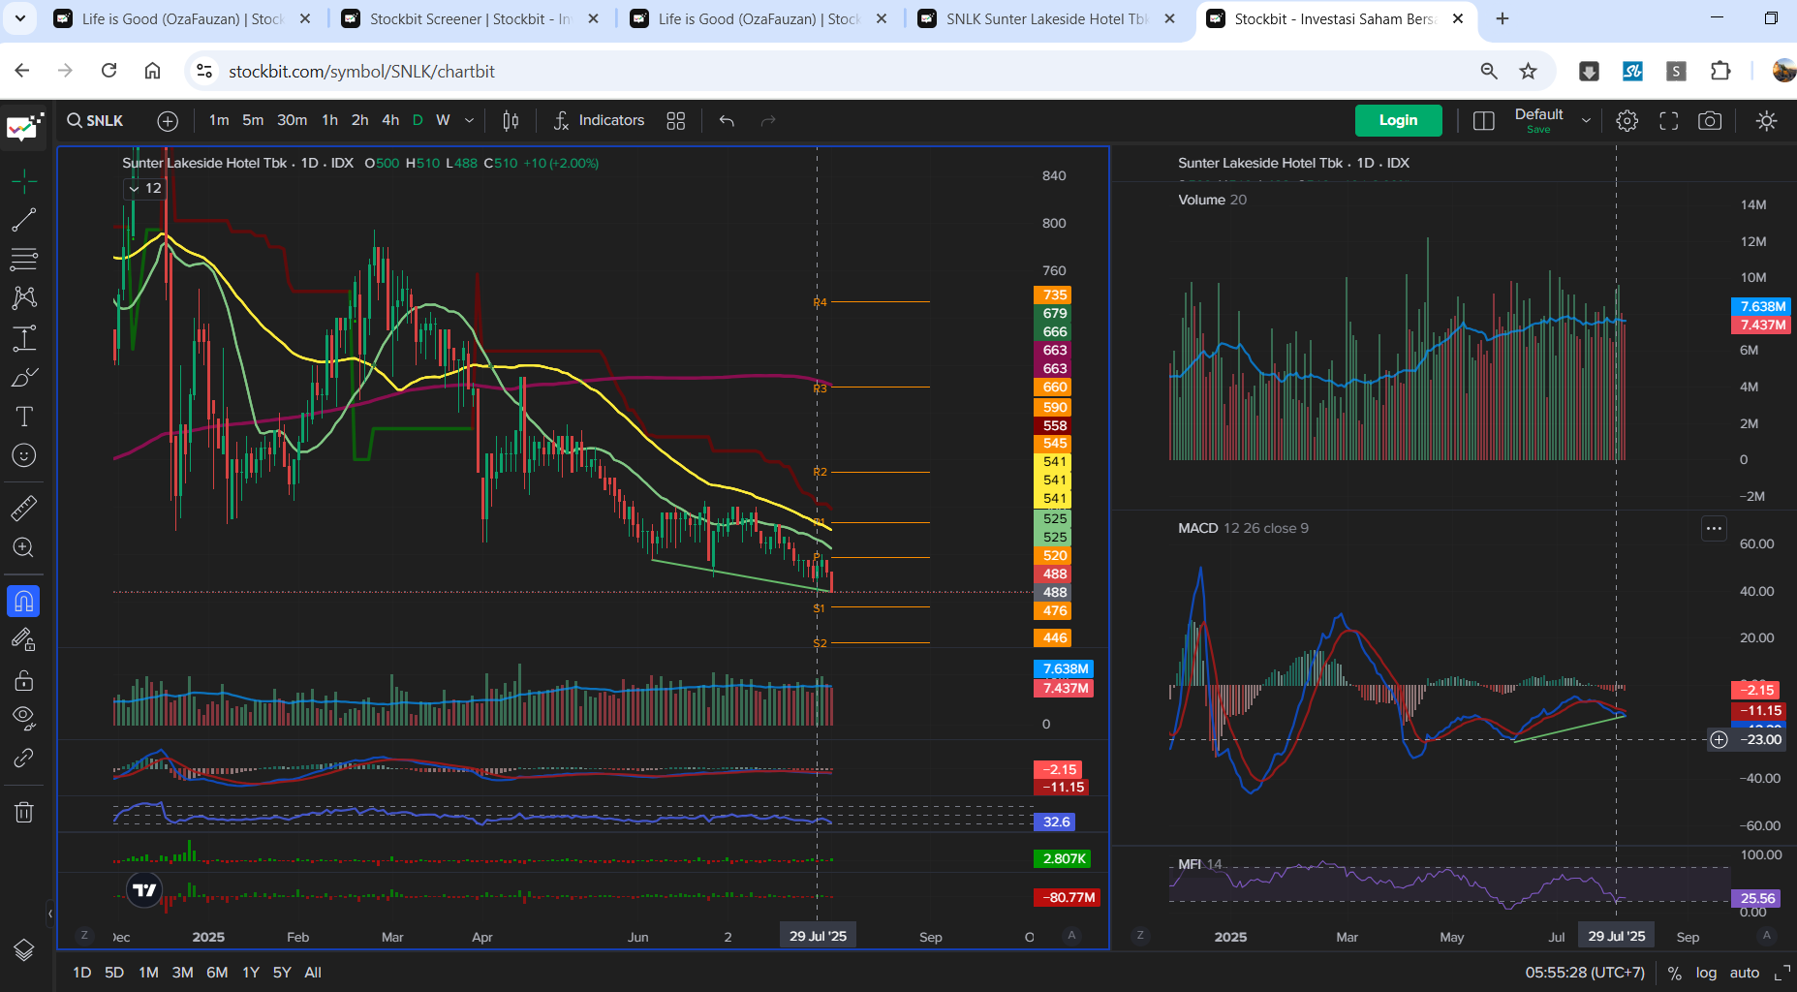Switch to the Stockbit Screener browser tab
This screenshot has width=1797, height=992.
(x=470, y=18)
